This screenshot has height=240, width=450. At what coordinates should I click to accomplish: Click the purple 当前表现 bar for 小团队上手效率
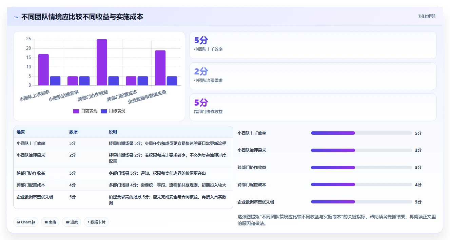click(43, 70)
